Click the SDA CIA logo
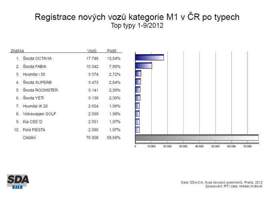 pos(18,181)
